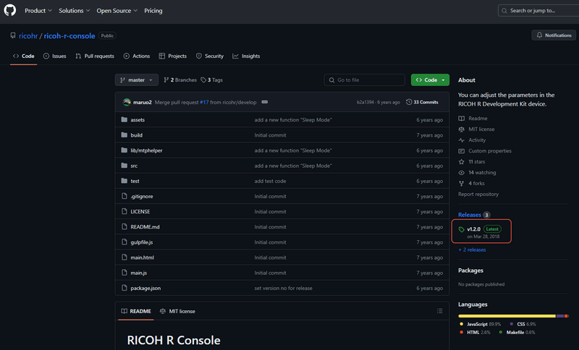Click the Go to file search field
The width and height of the screenshot is (579, 350).
click(365, 80)
